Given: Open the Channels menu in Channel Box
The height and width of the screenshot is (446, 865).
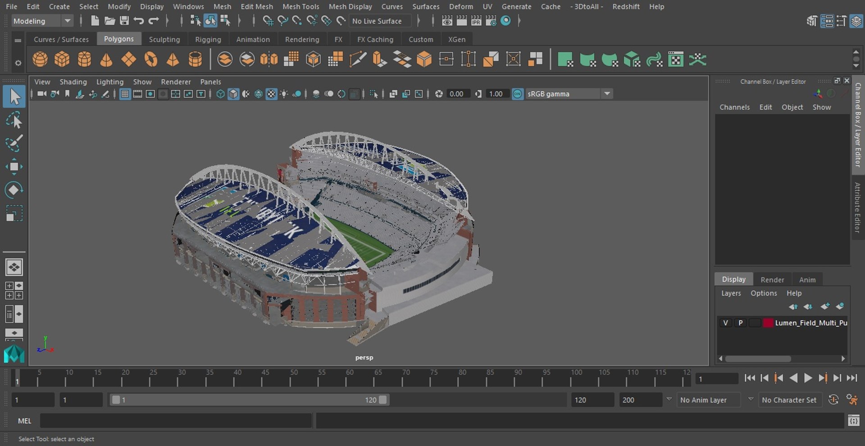Looking at the screenshot, I should (734, 107).
